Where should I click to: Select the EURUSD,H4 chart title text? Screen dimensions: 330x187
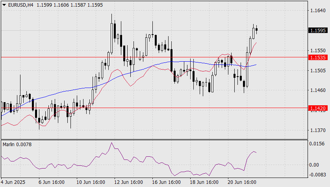coord(20,5)
